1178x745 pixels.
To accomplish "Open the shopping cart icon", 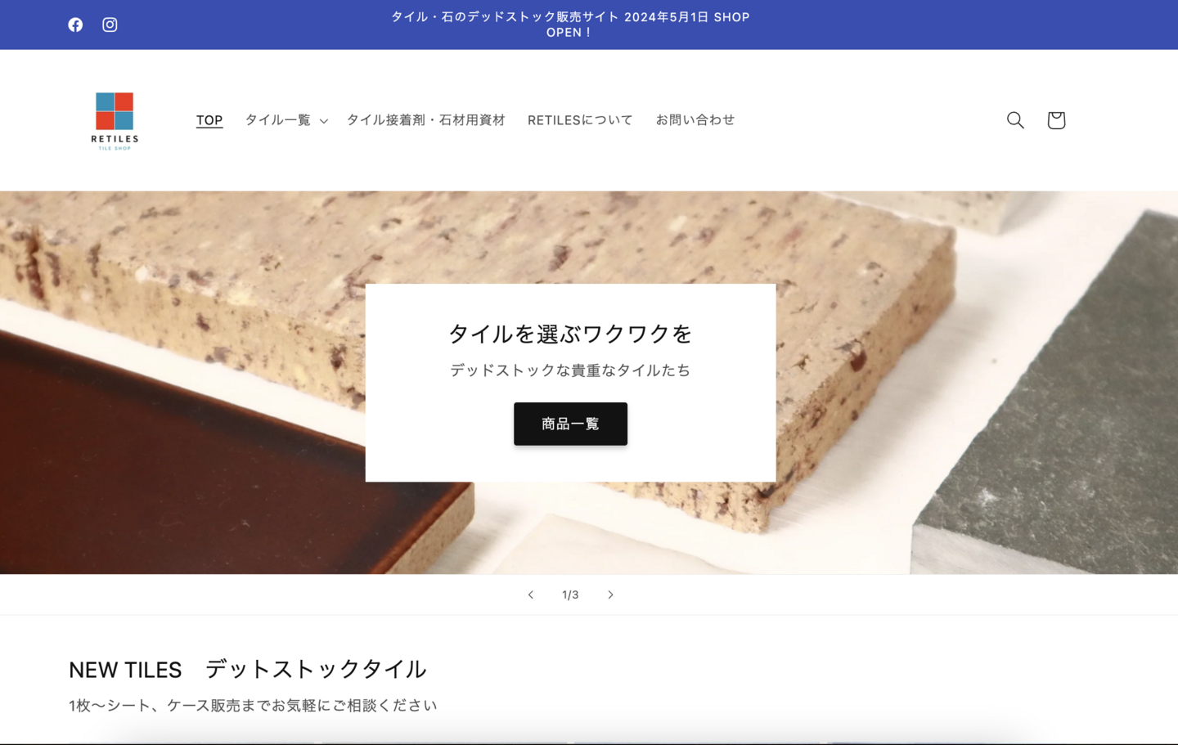I will pos(1056,120).
